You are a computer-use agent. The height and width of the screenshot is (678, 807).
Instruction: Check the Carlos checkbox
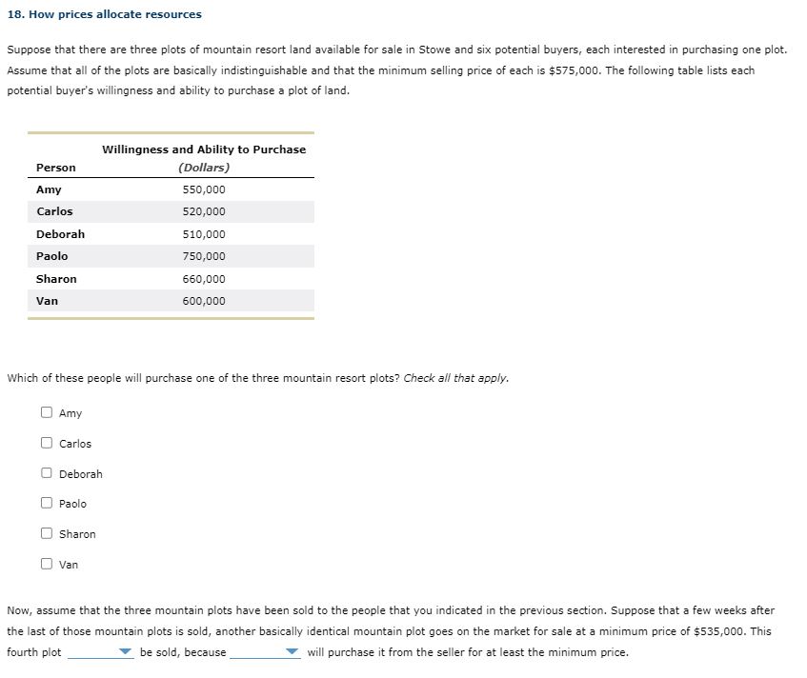pyautogui.click(x=46, y=443)
